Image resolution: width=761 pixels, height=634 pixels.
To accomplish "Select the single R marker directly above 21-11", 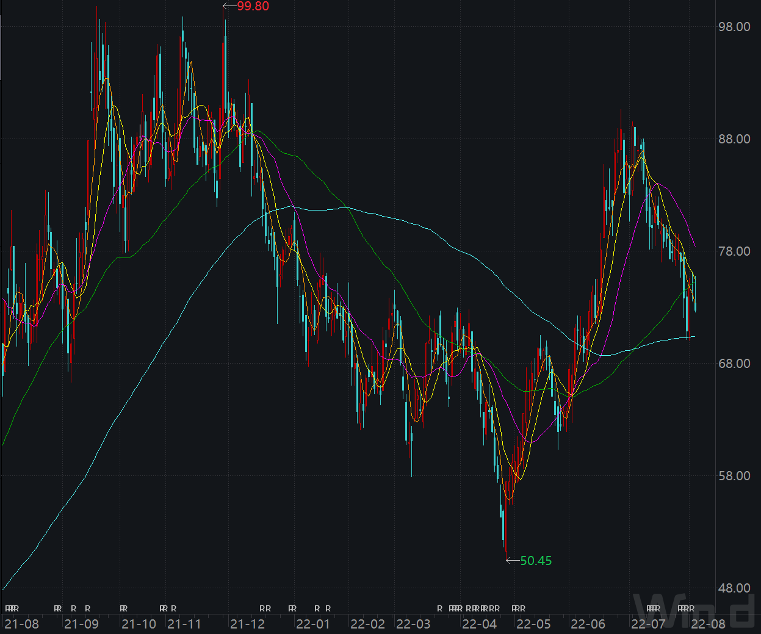I will [x=174, y=608].
